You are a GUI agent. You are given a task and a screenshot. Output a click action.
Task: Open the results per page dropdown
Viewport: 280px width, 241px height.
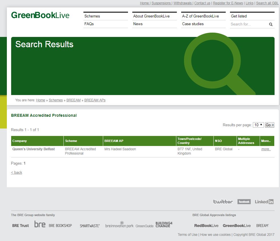258,125
